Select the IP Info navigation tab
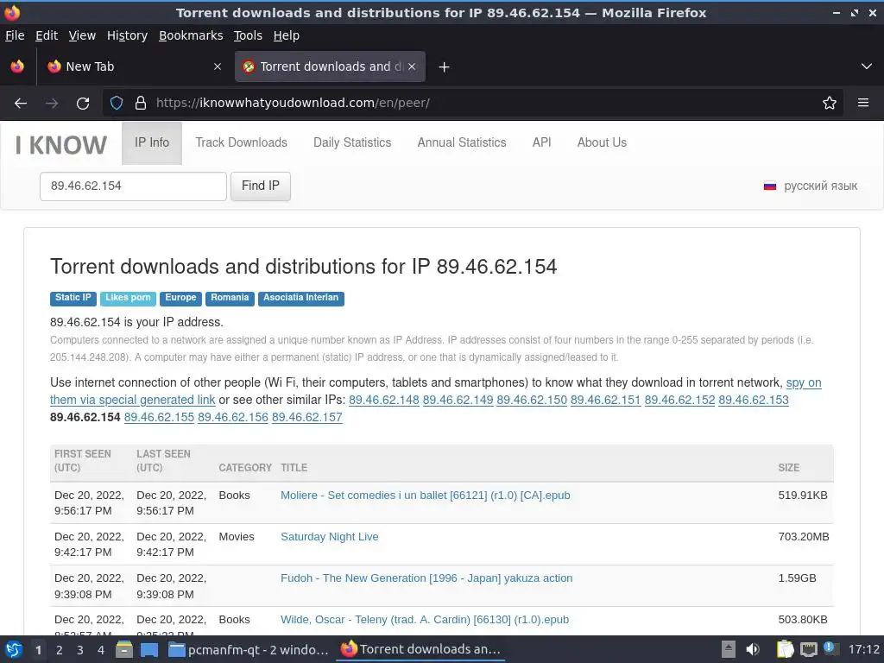 point(152,142)
